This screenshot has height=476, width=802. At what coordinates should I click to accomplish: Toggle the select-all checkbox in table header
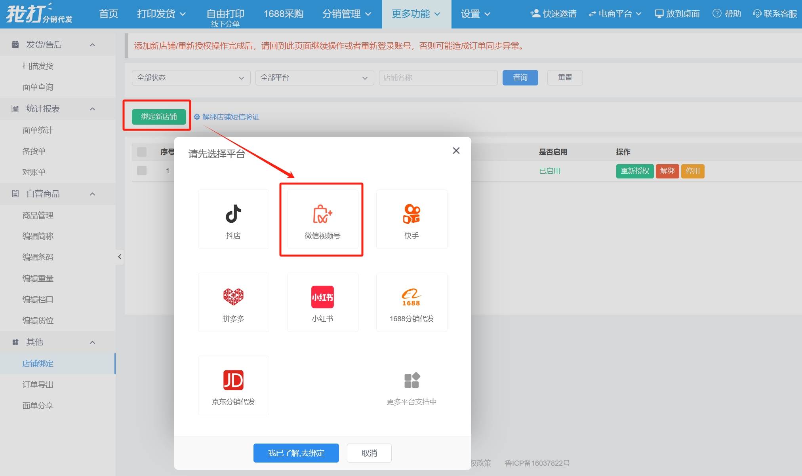pos(142,152)
